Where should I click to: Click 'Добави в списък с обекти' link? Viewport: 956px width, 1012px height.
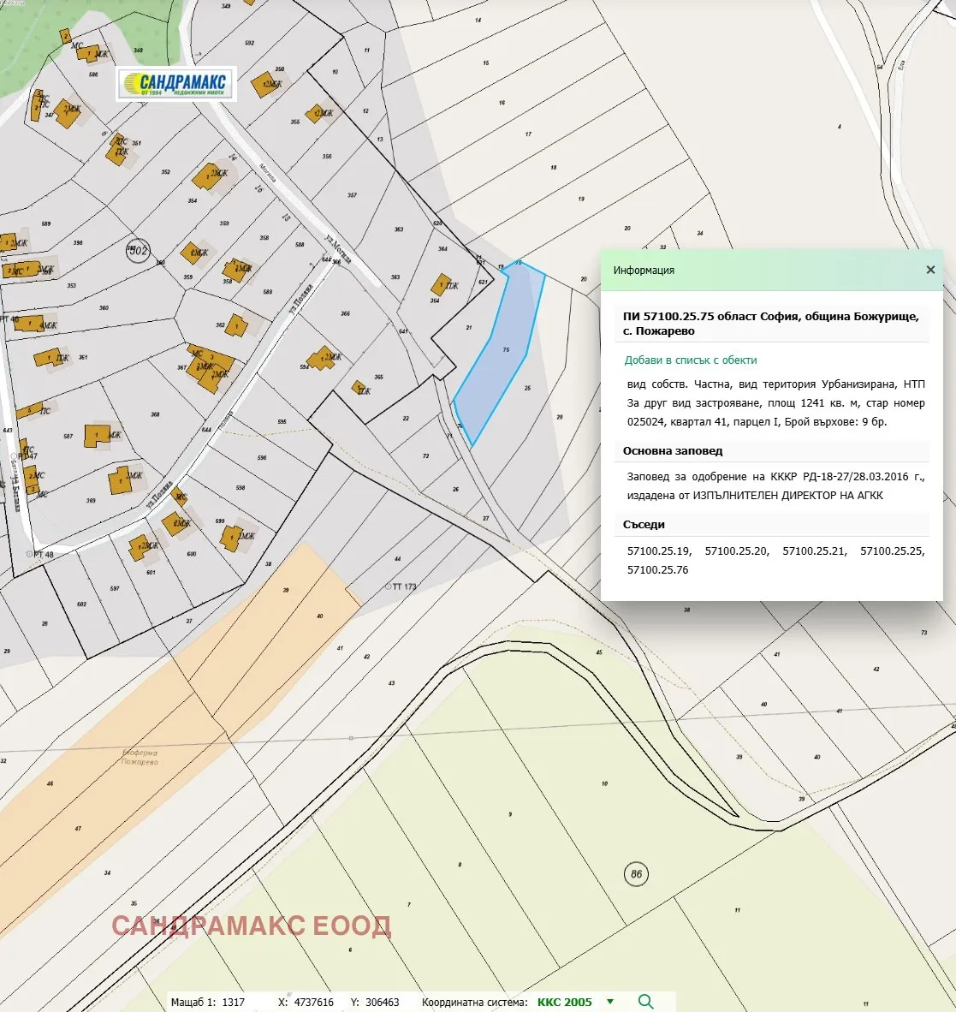(x=691, y=360)
